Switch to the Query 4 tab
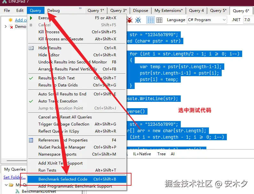 click(196, 11)
